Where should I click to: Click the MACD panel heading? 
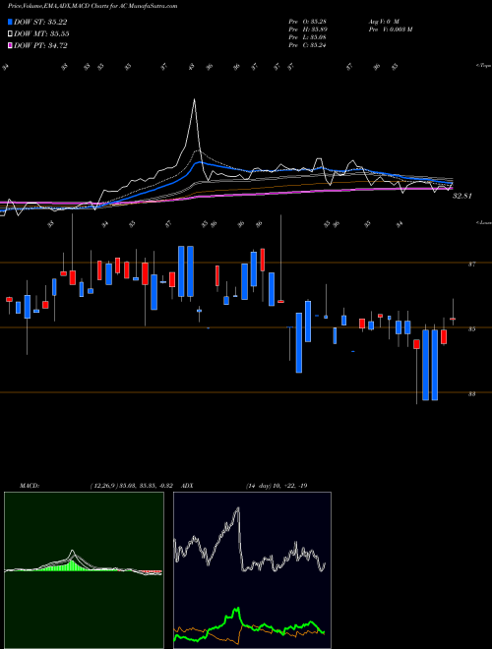tap(30, 486)
